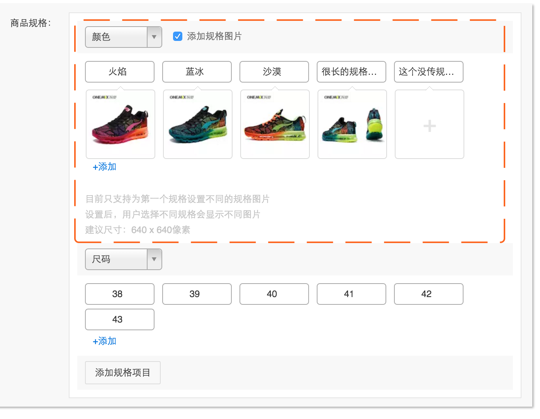
Task: Select the 火焰 spec value
Action: [120, 72]
